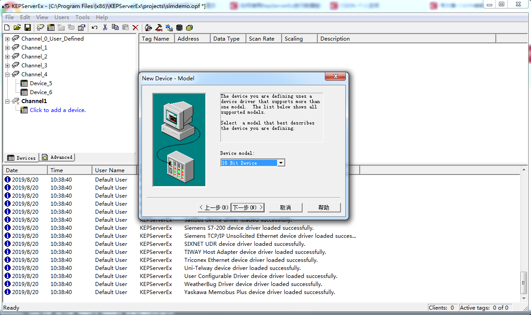Image resolution: width=531 pixels, height=315 pixels.
Task: Click the 下一步(N) next button
Action: pos(248,207)
